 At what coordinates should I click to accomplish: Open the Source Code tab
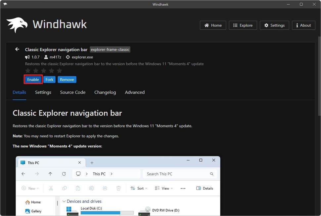[x=72, y=92]
